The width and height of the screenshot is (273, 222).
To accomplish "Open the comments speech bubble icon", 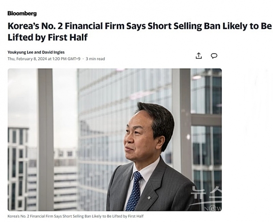I will tap(214, 56).
